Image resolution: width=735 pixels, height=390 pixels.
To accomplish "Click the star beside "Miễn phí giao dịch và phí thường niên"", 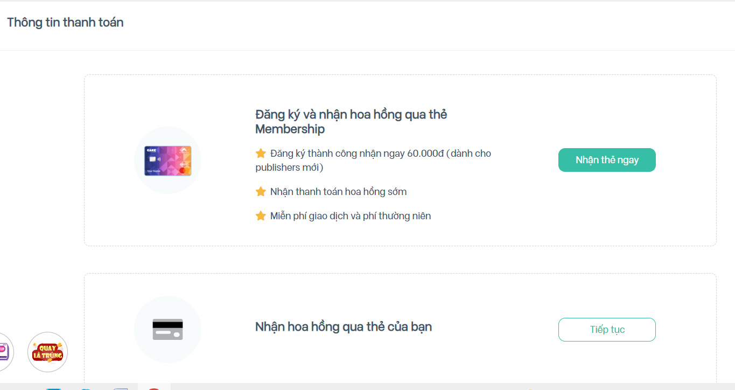I will click(261, 215).
